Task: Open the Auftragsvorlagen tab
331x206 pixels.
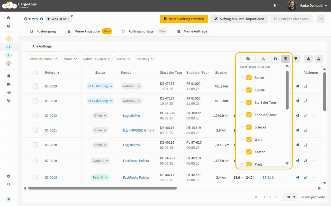Action: 142,31
